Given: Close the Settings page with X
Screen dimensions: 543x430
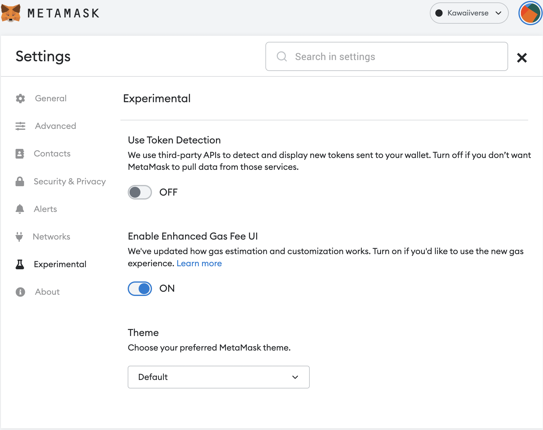Looking at the screenshot, I should click(x=522, y=58).
